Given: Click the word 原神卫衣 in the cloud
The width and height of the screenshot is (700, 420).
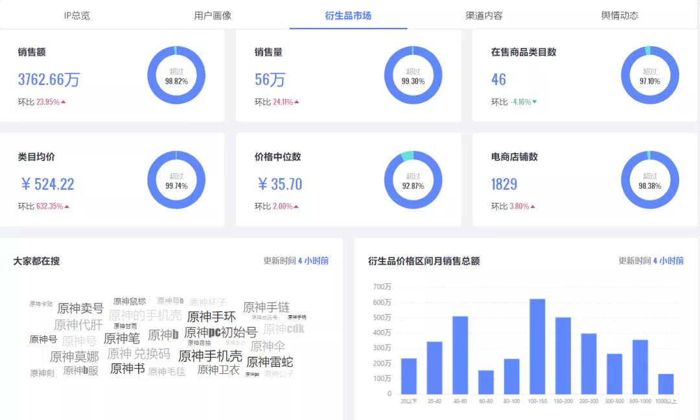Looking at the screenshot, I should (x=218, y=369).
